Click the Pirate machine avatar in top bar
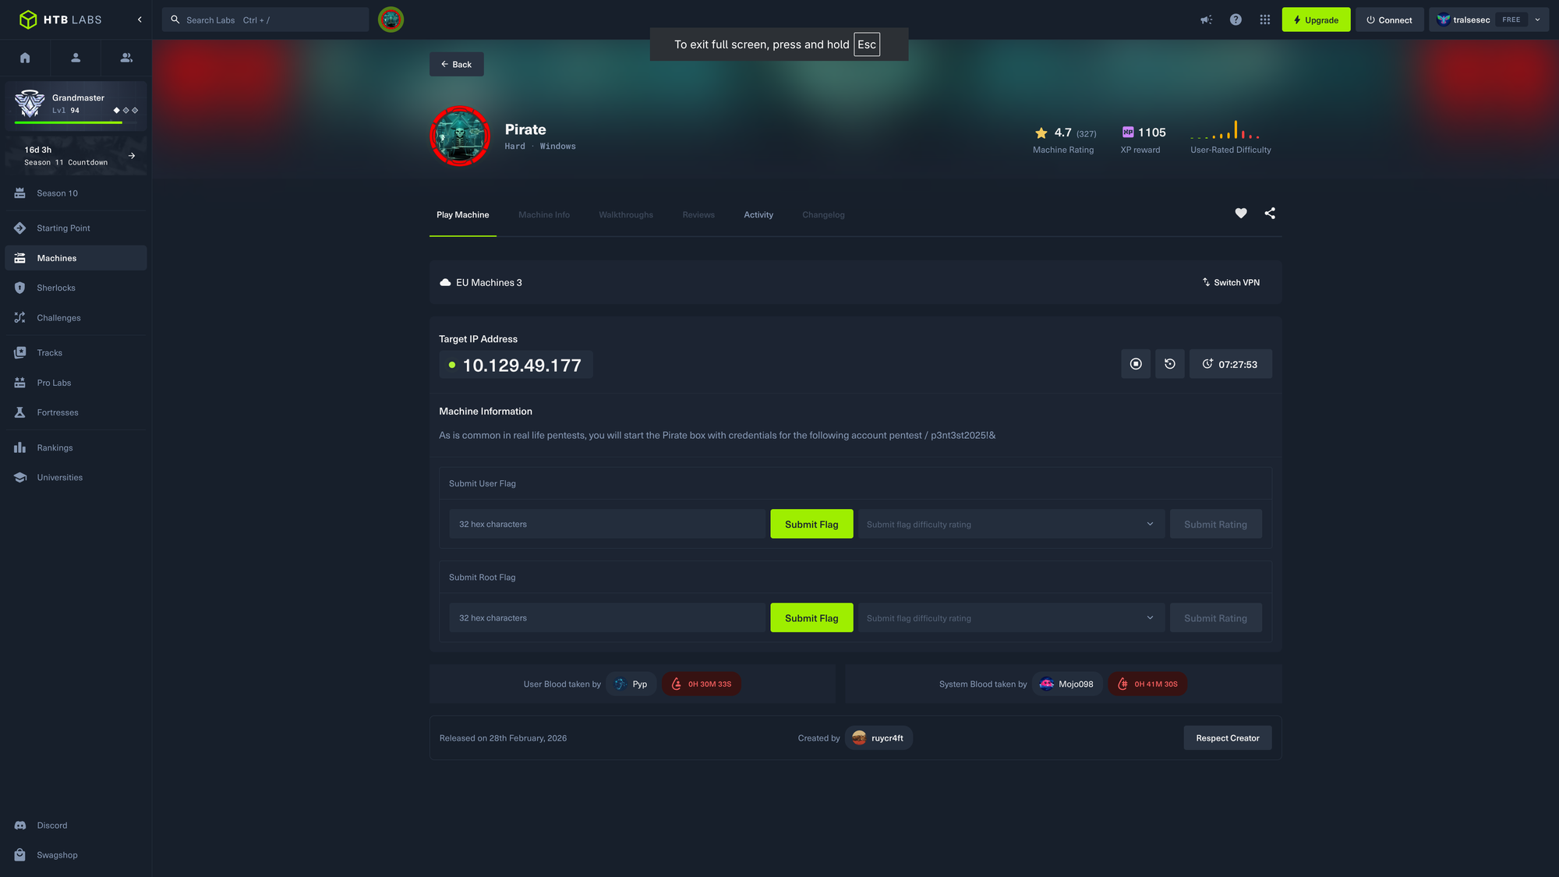Viewport: 1559px width, 877px height. 391,19
